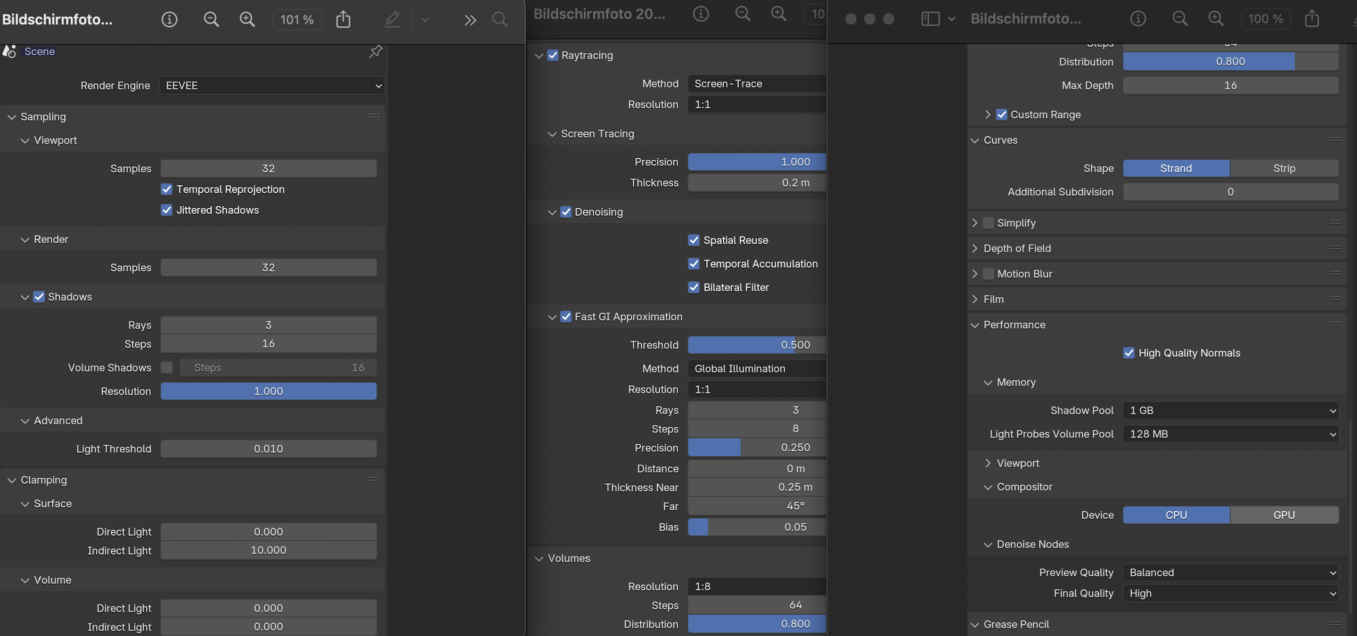Click the search icon in the left window
Screen dimensions: 1357x636
tap(499, 19)
